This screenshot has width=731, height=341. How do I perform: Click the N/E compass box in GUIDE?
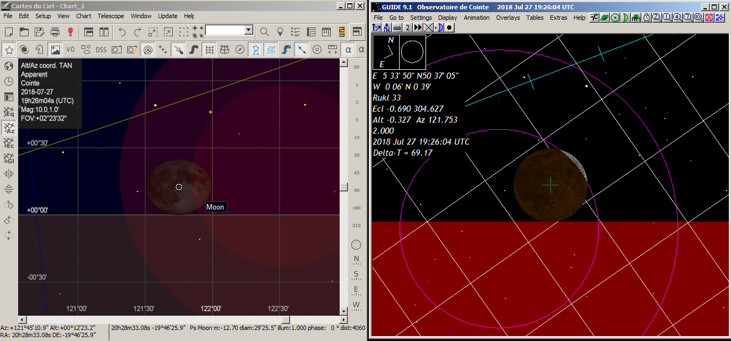(385, 52)
